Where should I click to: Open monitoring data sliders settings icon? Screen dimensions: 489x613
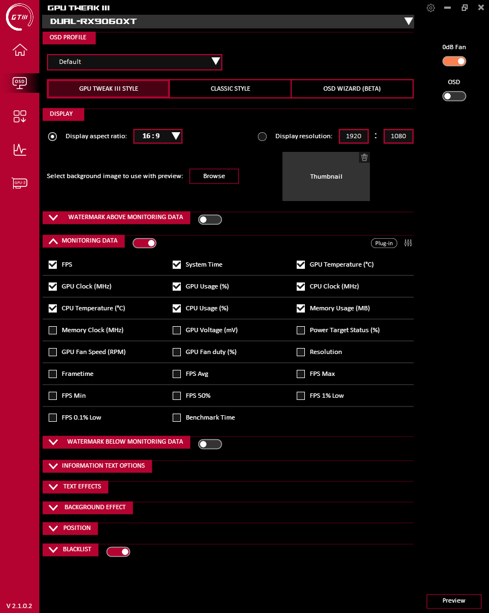(x=408, y=243)
